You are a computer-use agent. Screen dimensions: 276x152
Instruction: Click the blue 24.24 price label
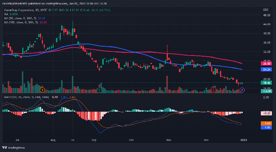tap(266, 70)
